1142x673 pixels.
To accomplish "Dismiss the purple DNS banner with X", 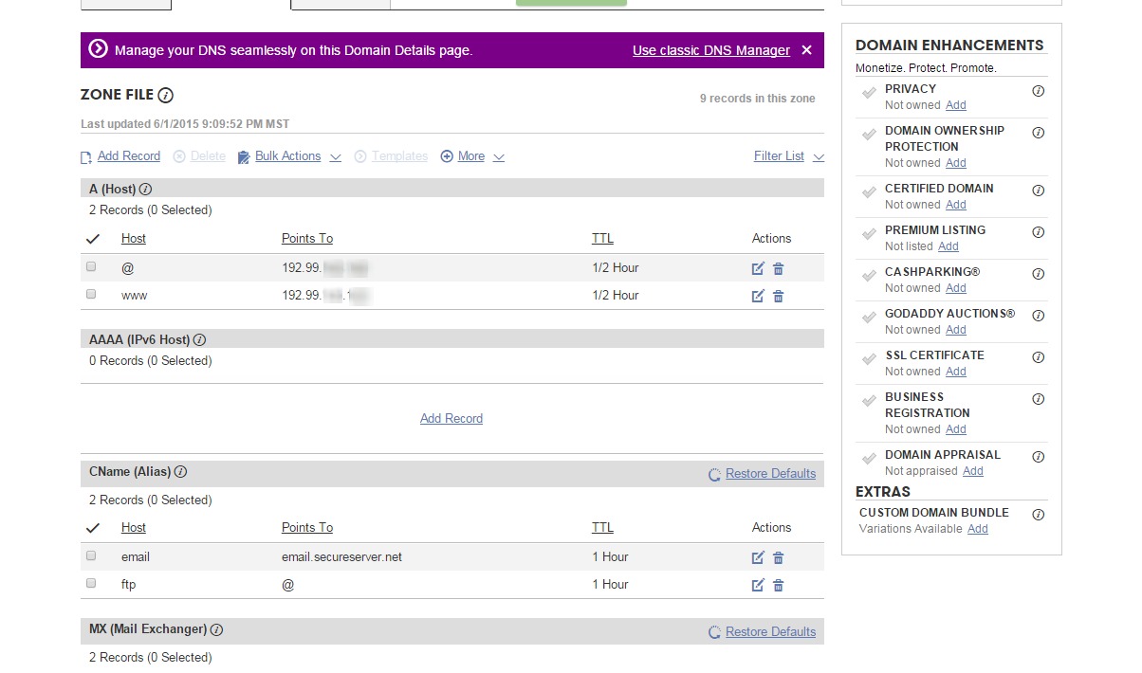I will pyautogui.click(x=806, y=50).
